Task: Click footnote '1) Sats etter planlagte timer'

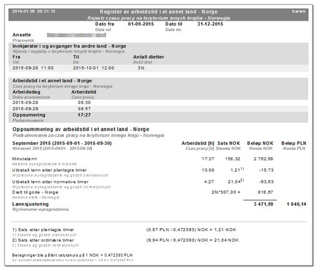Action: click(x=43, y=230)
